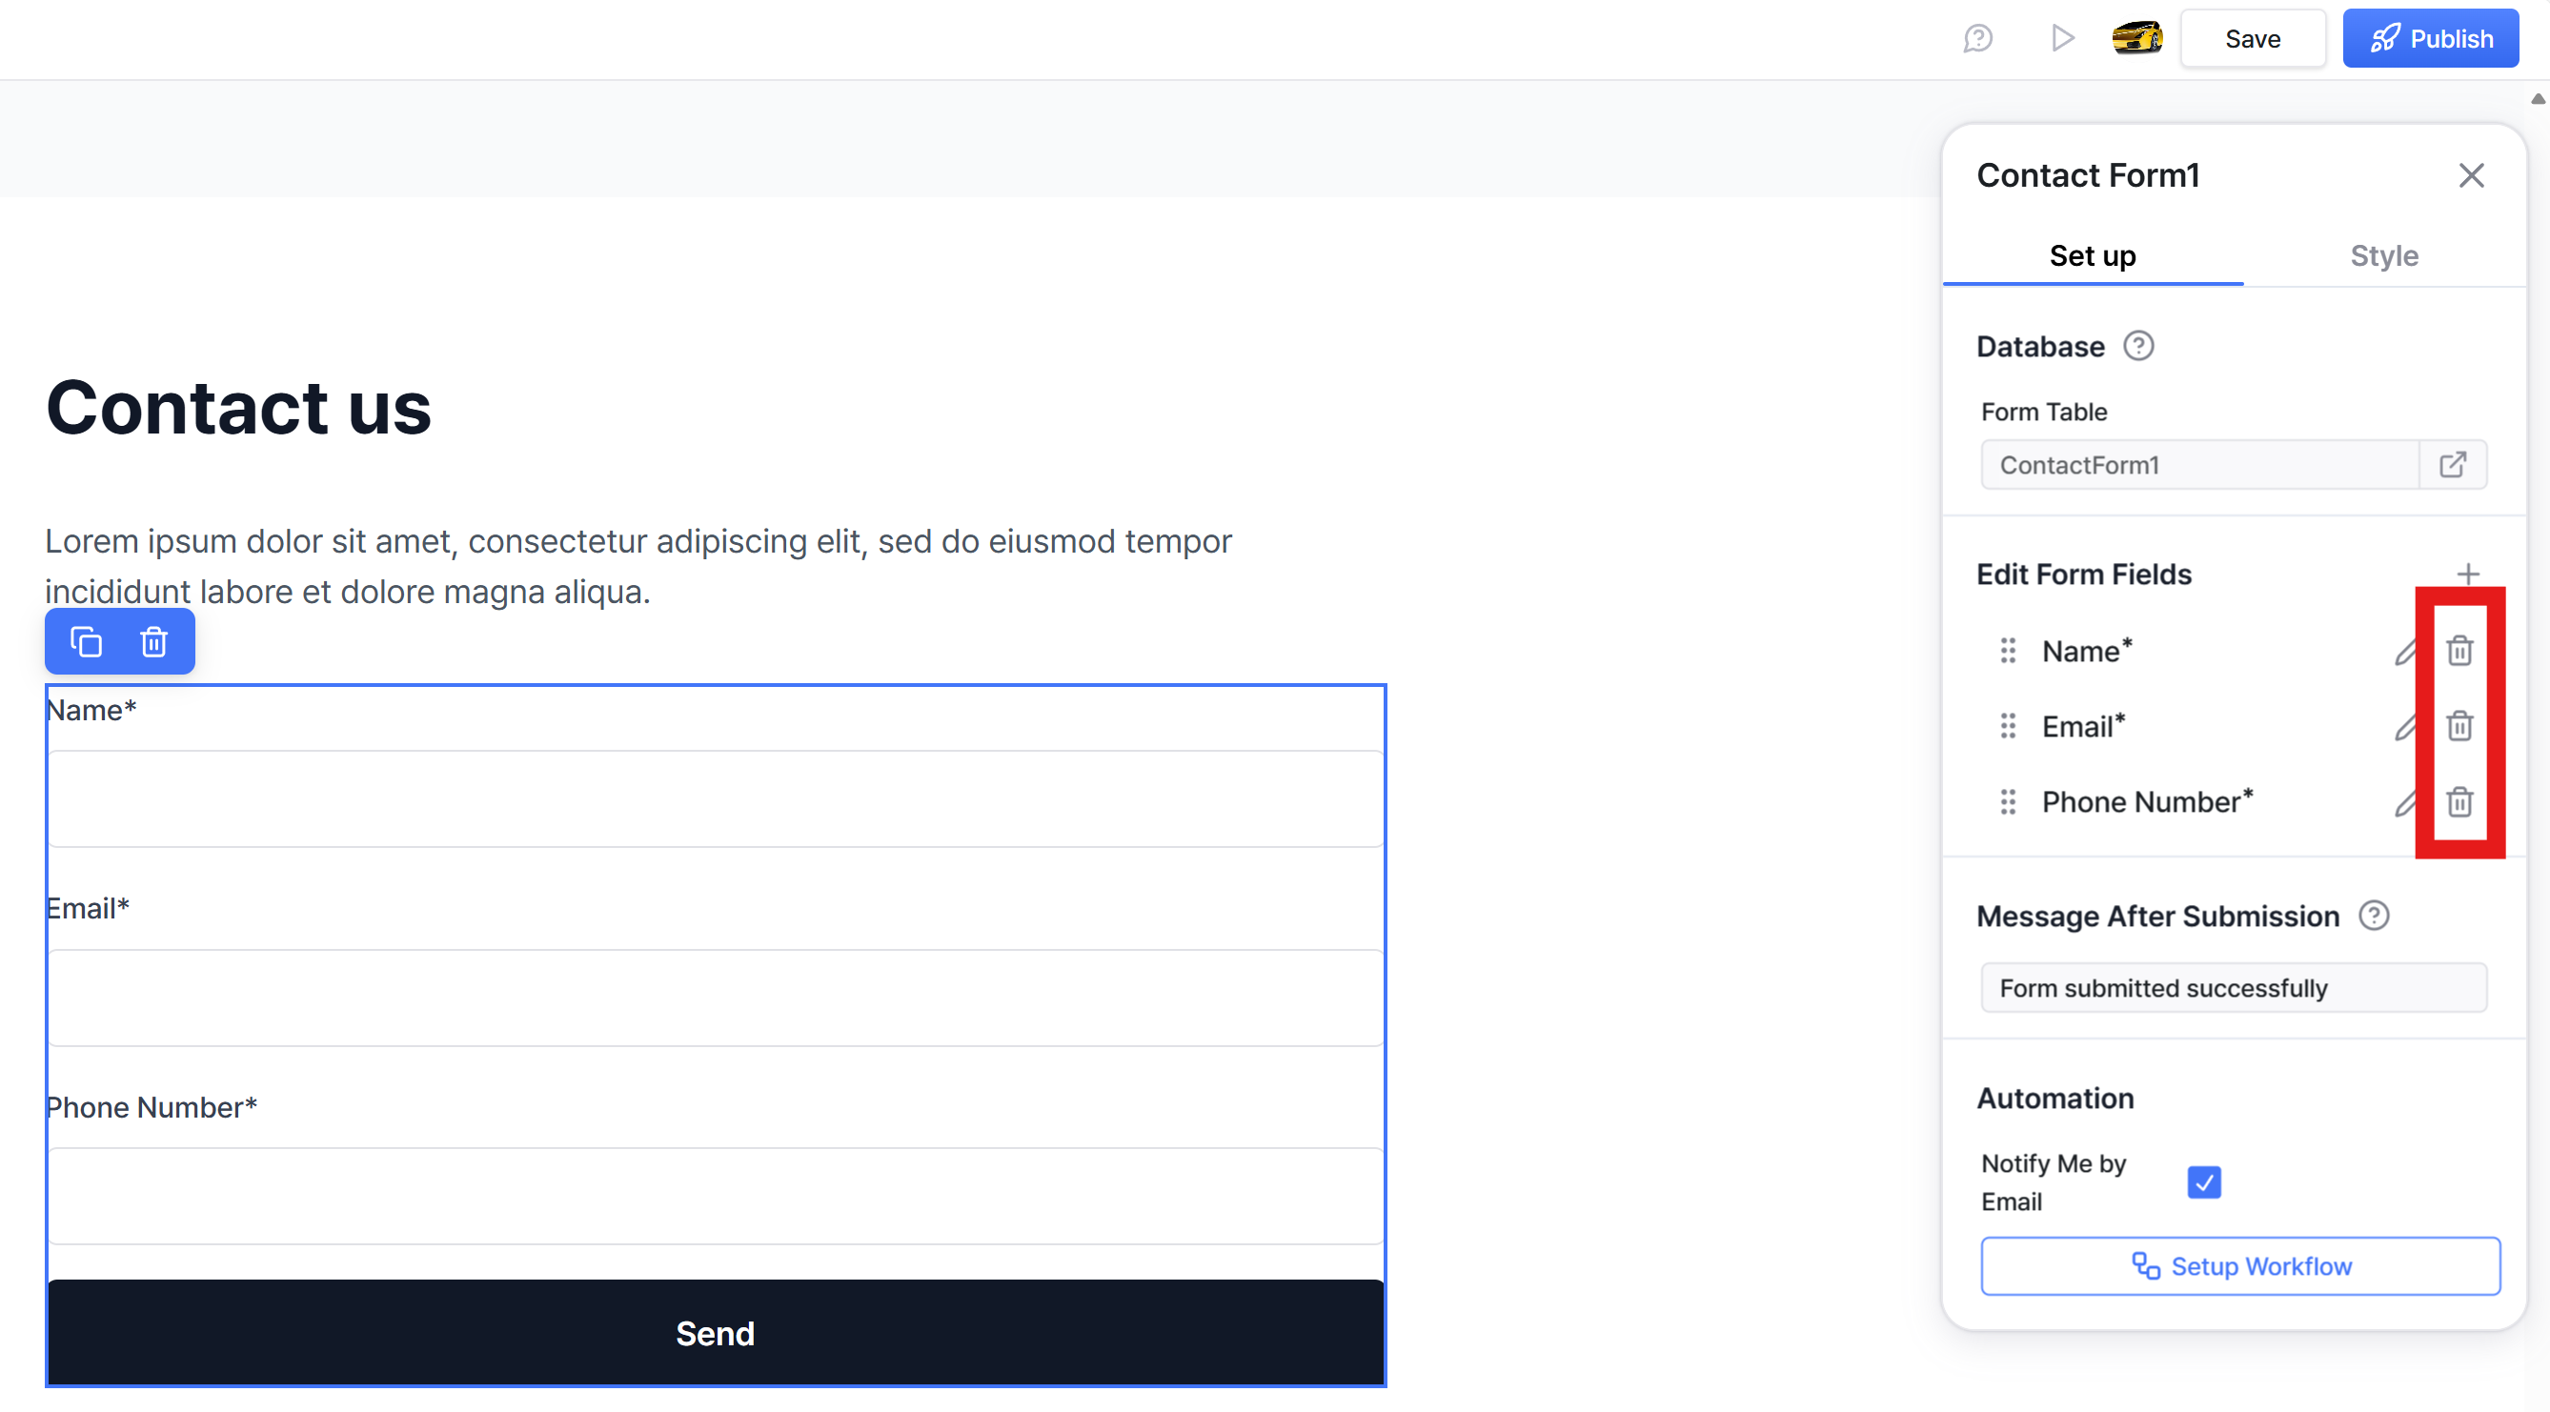2550x1412 pixels.
Task: Open ContactForm1 table in external link
Action: point(2452,465)
